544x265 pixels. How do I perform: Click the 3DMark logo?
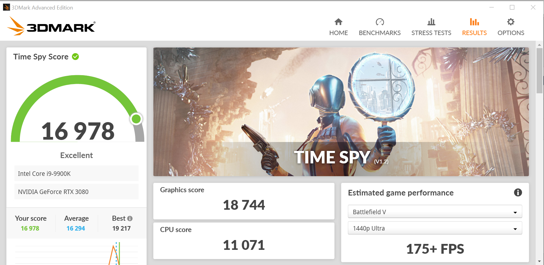pos(51,26)
